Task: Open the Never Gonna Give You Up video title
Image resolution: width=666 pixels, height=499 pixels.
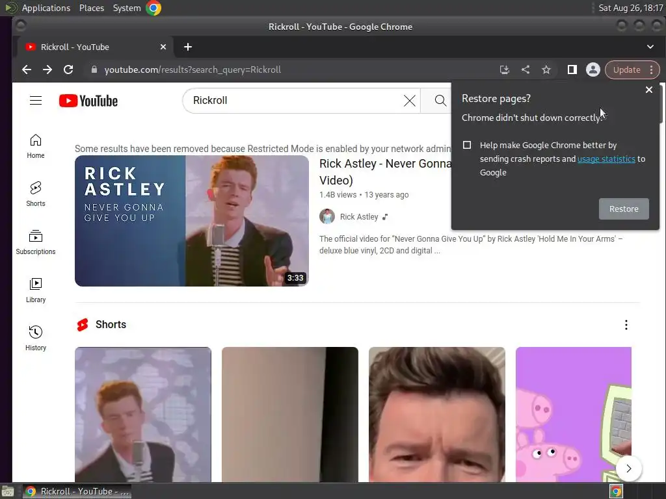Action: [x=385, y=172]
